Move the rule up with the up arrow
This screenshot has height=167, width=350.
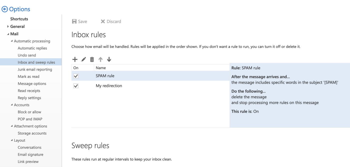pos(100,59)
